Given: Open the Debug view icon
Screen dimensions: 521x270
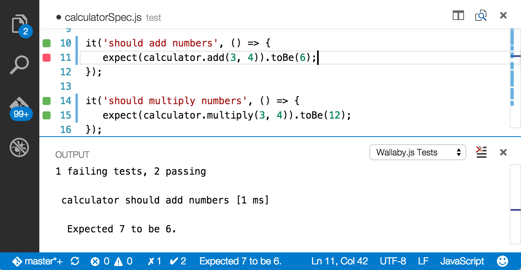Looking at the screenshot, I should [19, 147].
